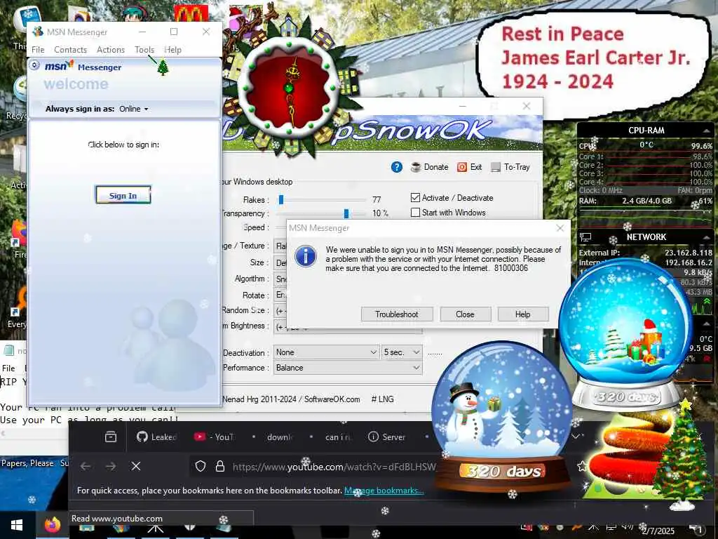This screenshot has height=539, width=718.
Task: Click the NETWORK gadget computer icon
Action: [585, 237]
